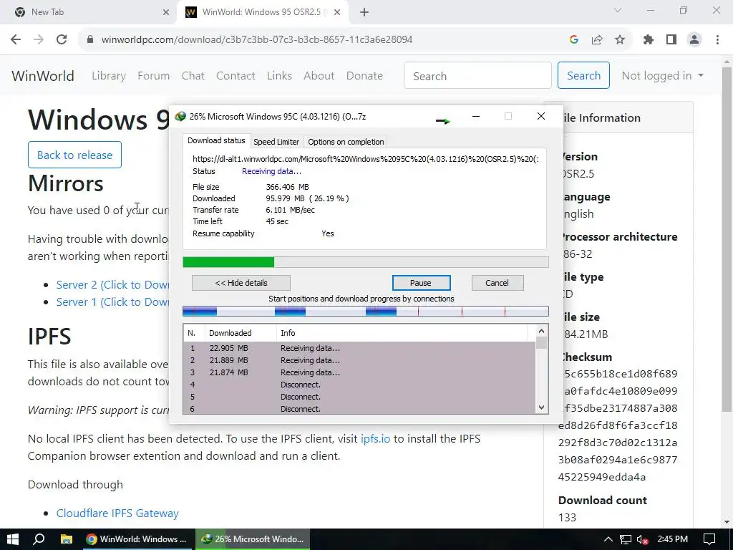
Task: Open the Donate page link
Action: tap(364, 76)
